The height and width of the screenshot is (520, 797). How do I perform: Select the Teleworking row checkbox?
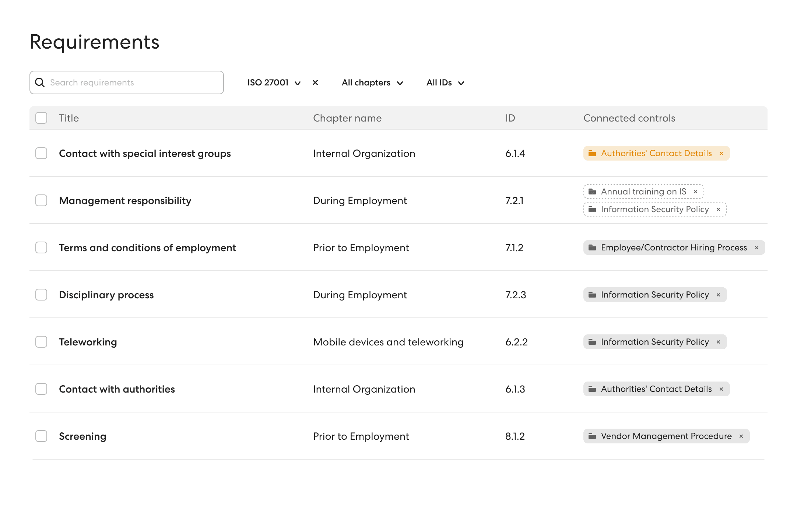click(x=41, y=342)
